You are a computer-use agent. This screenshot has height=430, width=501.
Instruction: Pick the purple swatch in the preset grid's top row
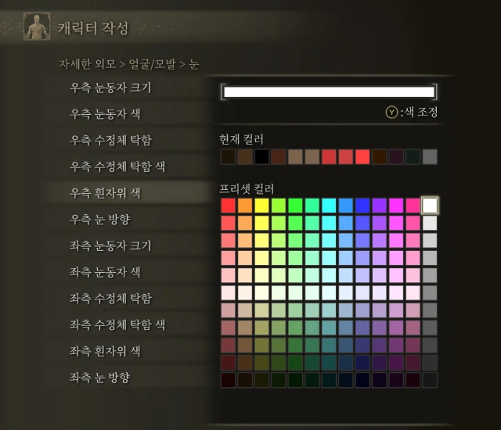pos(380,206)
